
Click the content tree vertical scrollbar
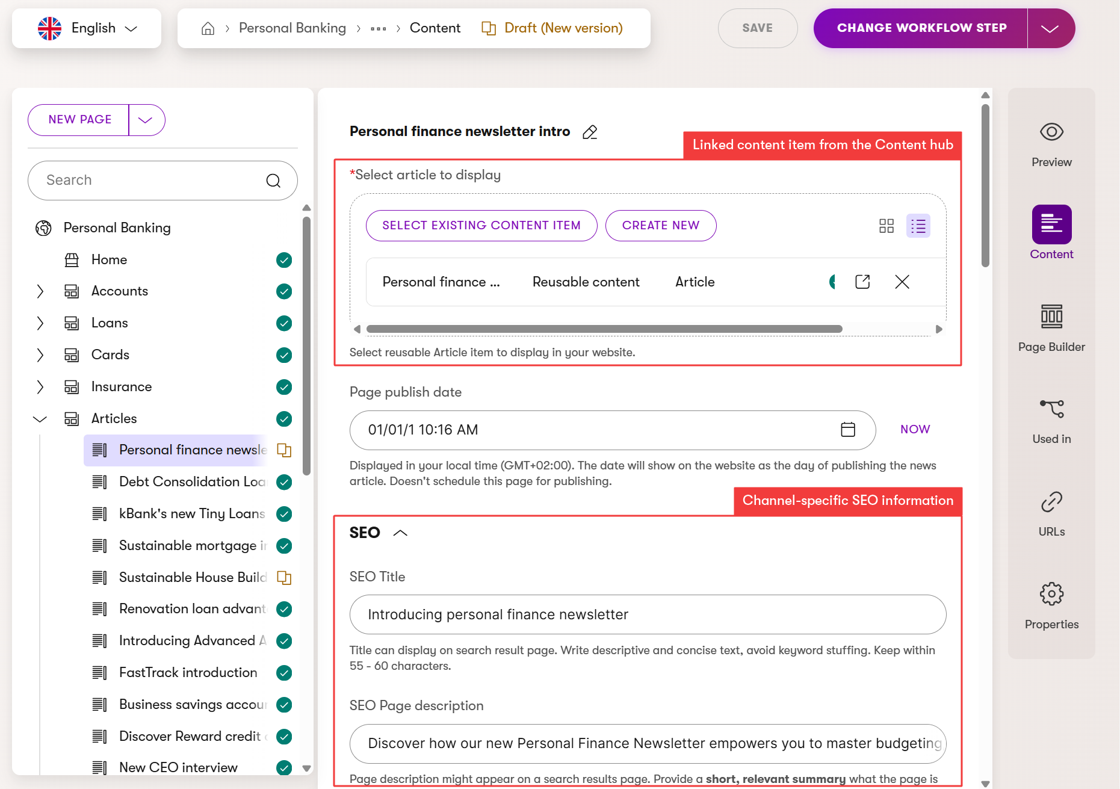pos(306,346)
